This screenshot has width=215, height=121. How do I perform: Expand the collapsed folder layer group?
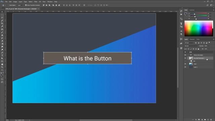point(189,61)
